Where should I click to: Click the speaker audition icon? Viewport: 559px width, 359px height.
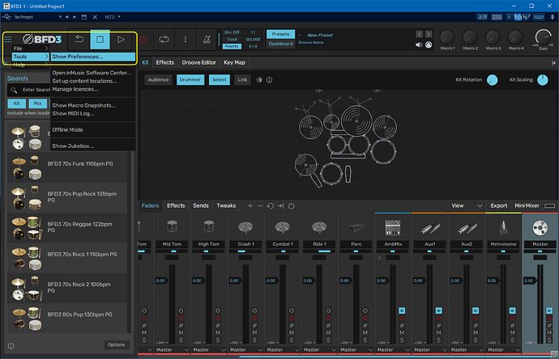pos(420,44)
